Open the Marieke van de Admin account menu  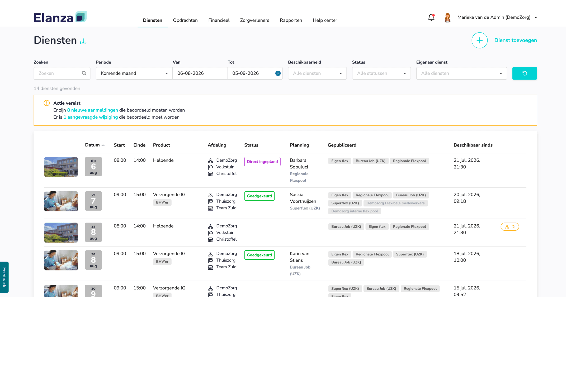497,17
